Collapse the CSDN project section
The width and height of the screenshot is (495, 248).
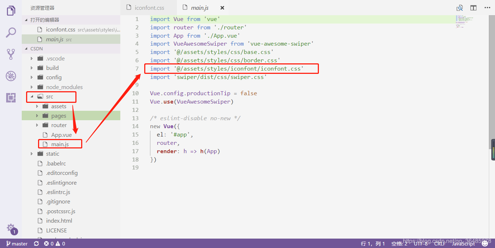tap(71, 49)
